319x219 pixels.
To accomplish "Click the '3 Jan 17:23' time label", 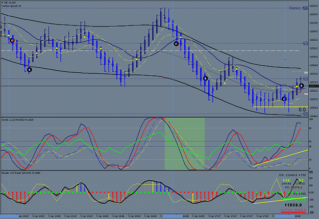I will pyautogui.click(x=231, y=216).
